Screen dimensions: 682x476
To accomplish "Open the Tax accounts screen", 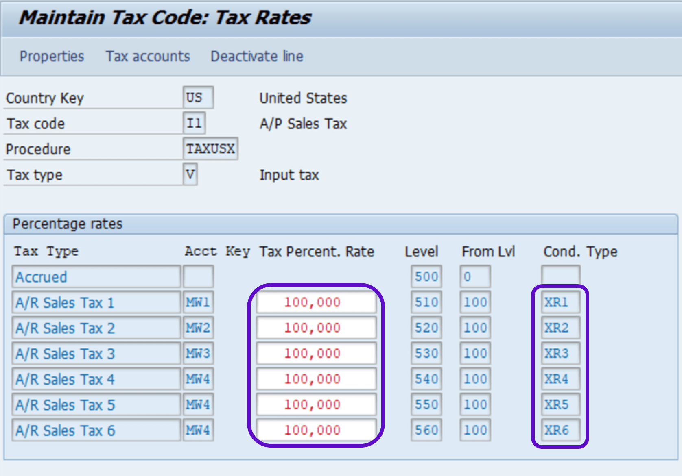I will click(147, 56).
